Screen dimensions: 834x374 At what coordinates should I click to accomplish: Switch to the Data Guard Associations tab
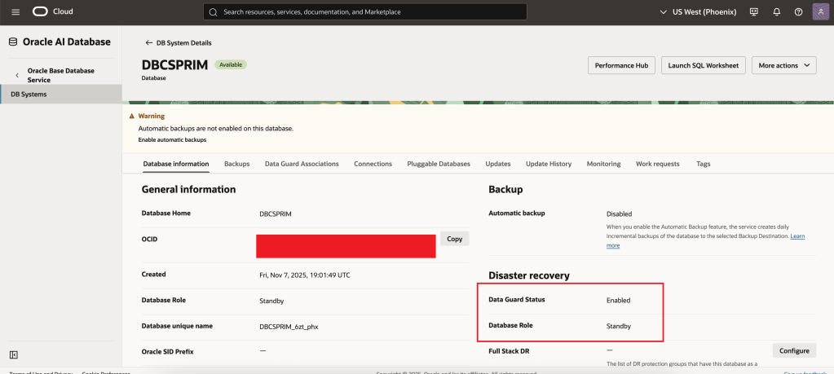tap(302, 164)
